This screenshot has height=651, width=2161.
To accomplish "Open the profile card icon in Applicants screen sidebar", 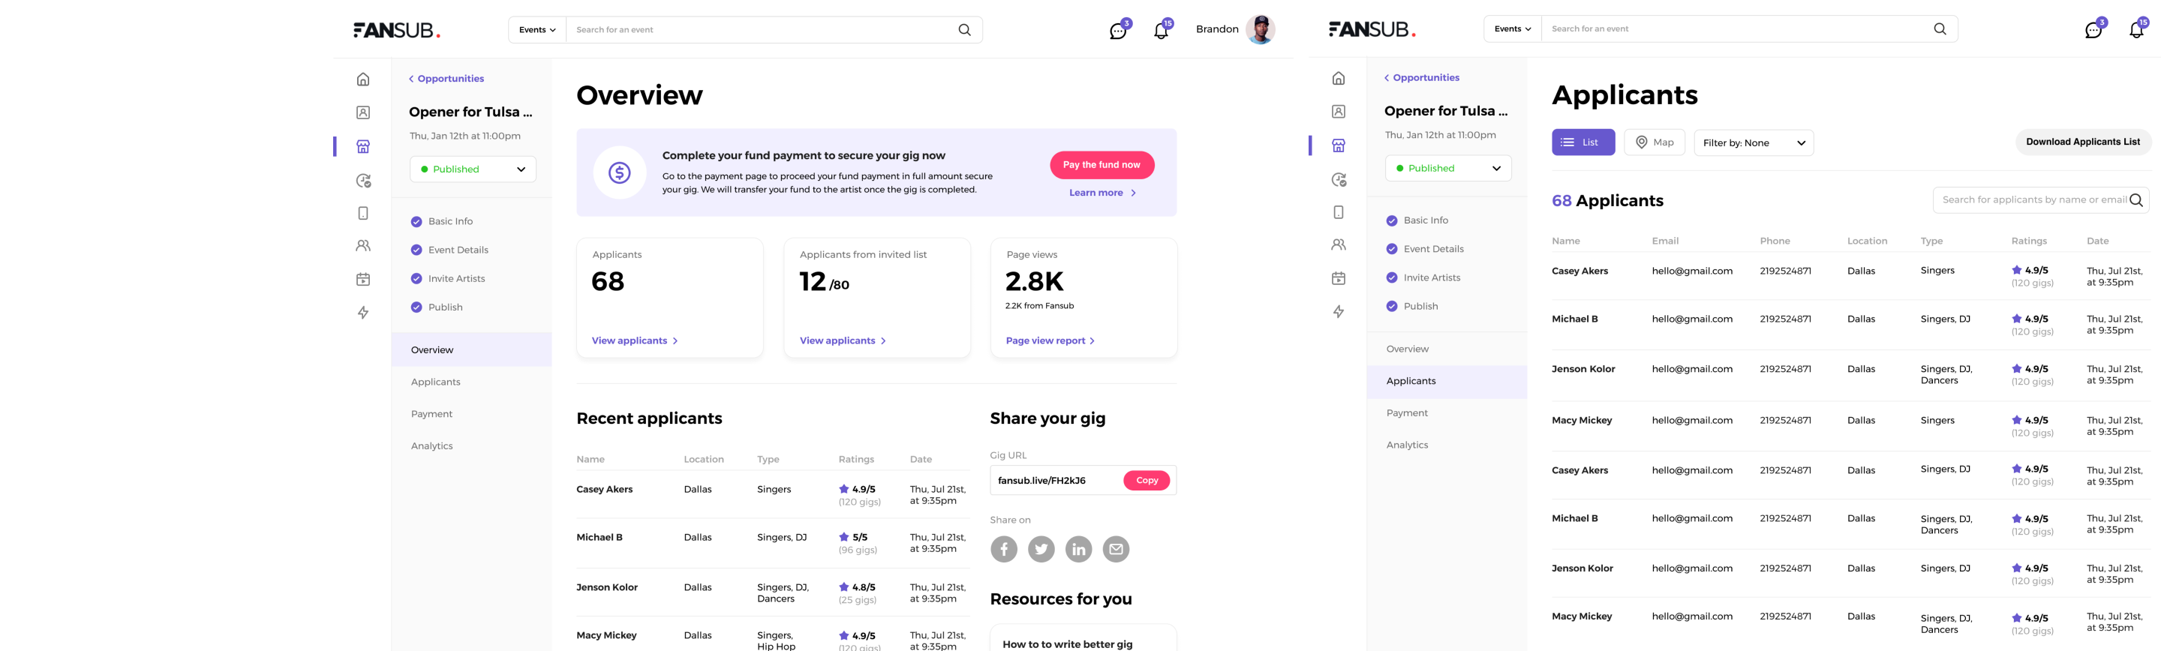I will (1339, 112).
